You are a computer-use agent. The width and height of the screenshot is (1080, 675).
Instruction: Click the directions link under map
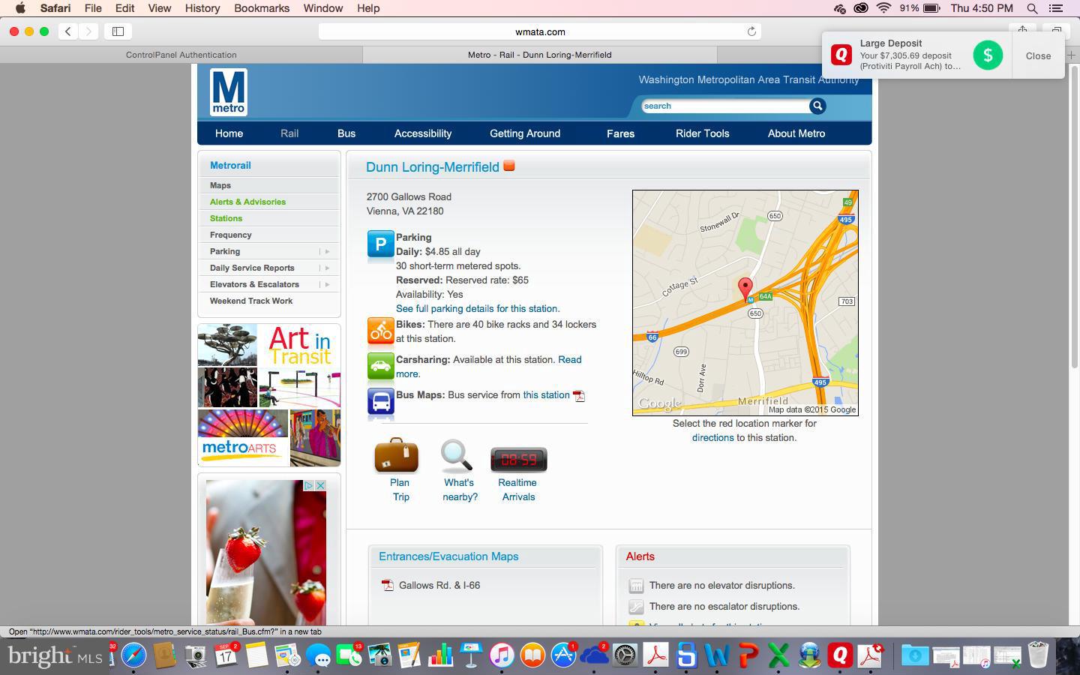coord(712,437)
